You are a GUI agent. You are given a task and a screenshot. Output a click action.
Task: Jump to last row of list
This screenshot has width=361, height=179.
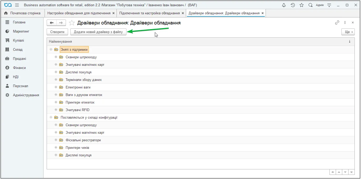click(351, 172)
